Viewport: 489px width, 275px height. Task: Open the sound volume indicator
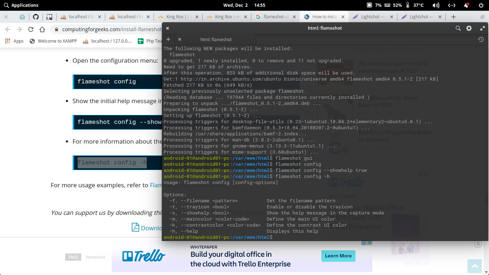[436, 5]
